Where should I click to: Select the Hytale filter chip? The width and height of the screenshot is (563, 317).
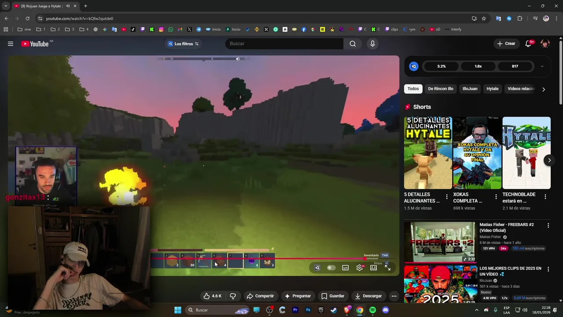(492, 88)
